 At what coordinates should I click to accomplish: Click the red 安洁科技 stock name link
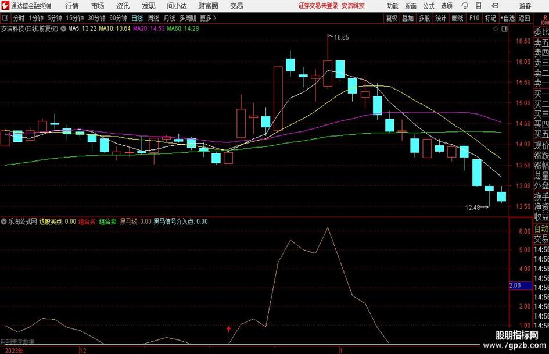coord(353,6)
